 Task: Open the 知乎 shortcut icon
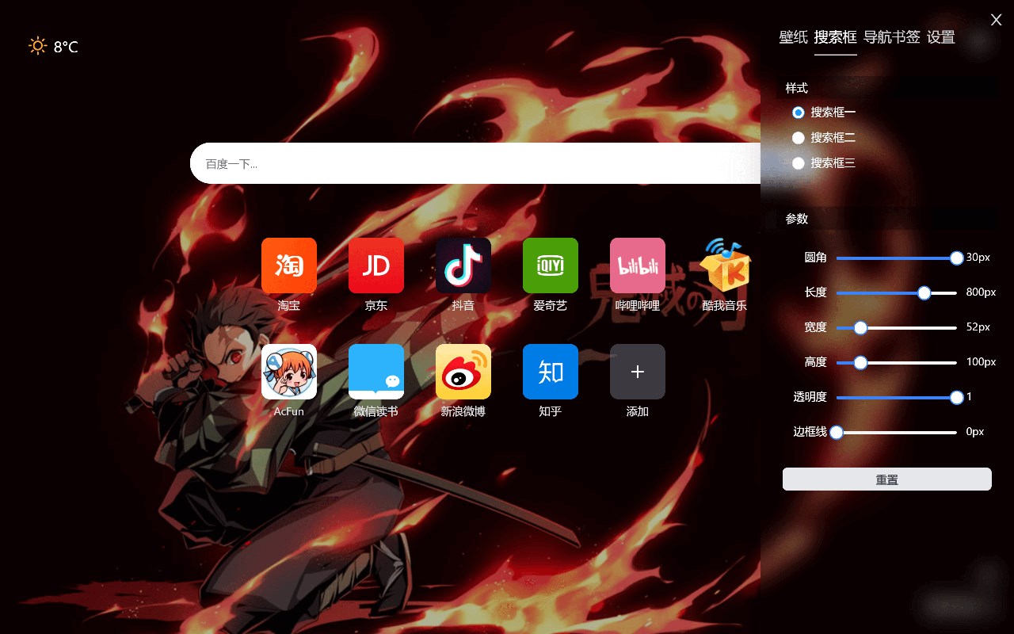[551, 372]
